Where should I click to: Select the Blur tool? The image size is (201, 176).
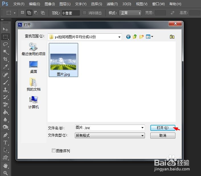pos(5,119)
